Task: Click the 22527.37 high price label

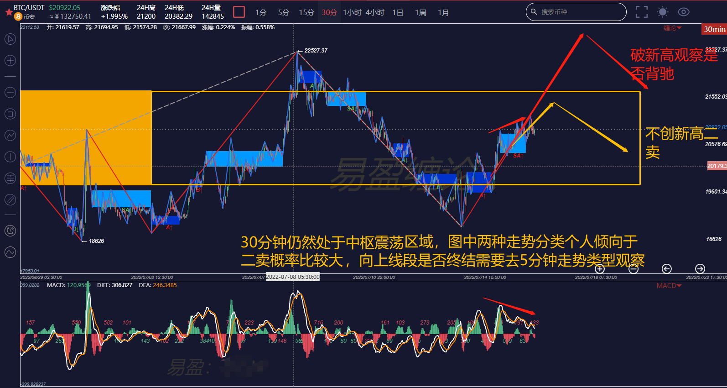Action: [316, 51]
